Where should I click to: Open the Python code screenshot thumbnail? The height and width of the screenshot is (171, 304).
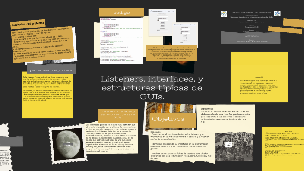[121, 41]
